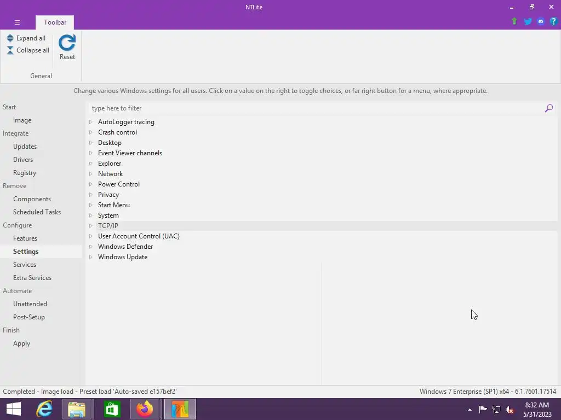Viewport: 561px width, 420px height.
Task: Select the Toolbar tab
Action: click(55, 22)
